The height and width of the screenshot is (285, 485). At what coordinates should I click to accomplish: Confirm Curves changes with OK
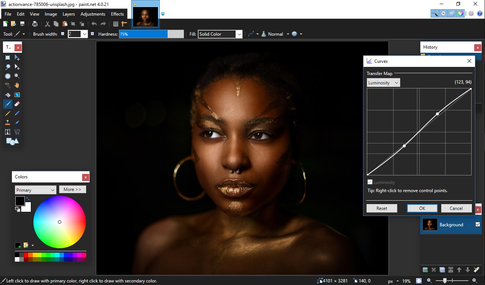[x=422, y=208]
